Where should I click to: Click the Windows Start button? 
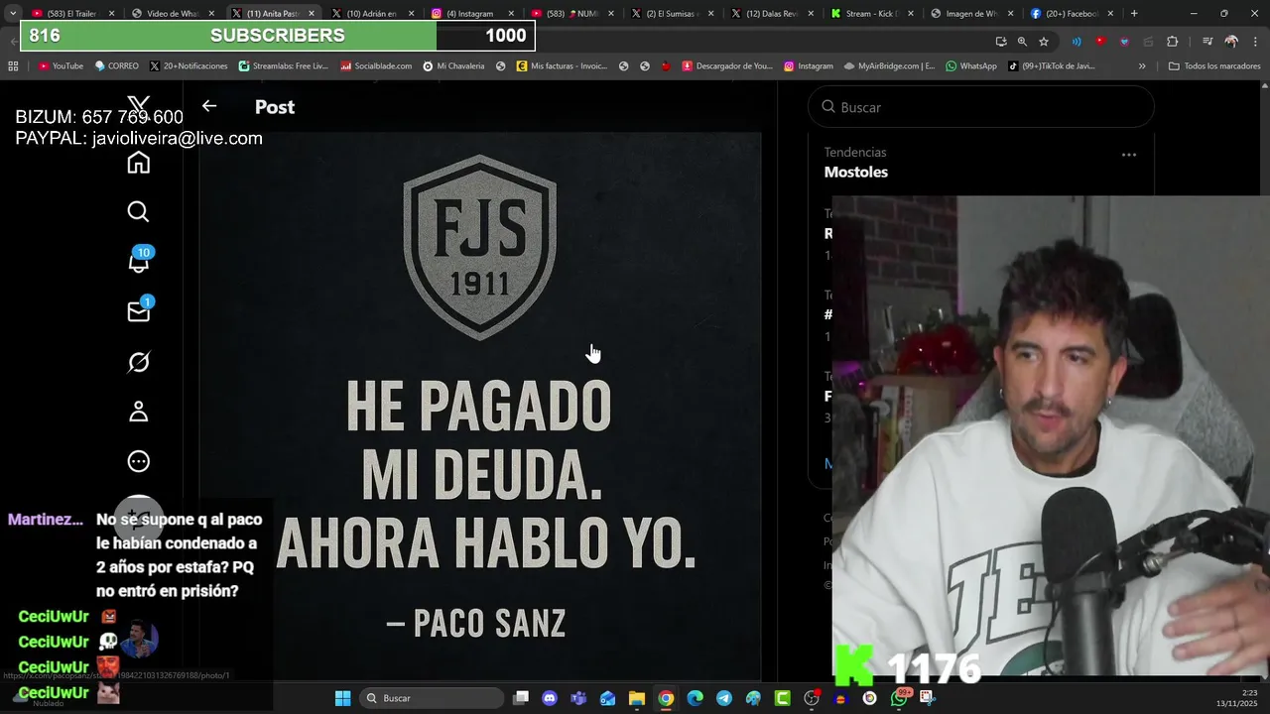342,698
